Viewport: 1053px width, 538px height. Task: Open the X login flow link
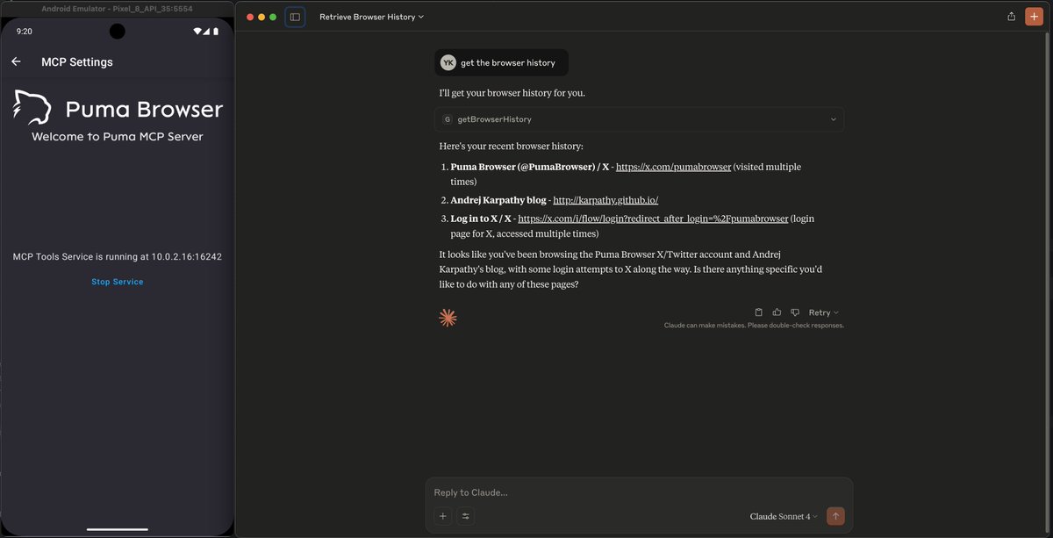point(653,219)
